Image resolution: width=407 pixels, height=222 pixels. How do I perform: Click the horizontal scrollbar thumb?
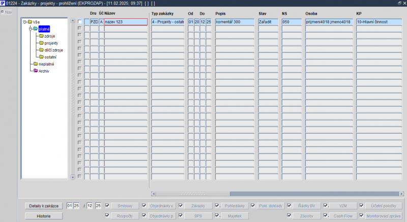pos(193,194)
